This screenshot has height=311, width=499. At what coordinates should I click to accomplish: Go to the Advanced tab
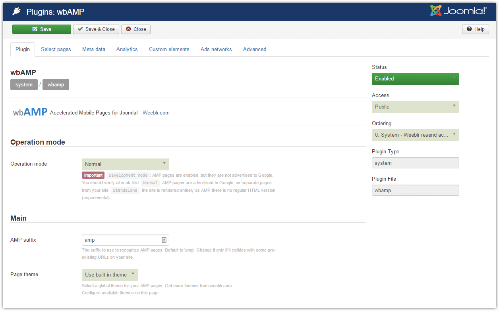coord(255,50)
